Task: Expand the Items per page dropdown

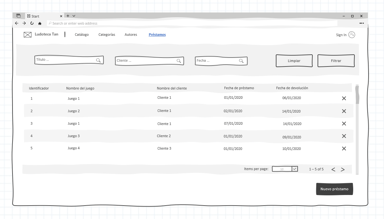Action: (295, 169)
